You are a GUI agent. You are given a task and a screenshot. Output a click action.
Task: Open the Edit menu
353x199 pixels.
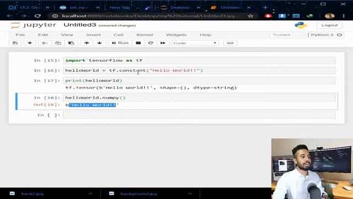(43, 35)
